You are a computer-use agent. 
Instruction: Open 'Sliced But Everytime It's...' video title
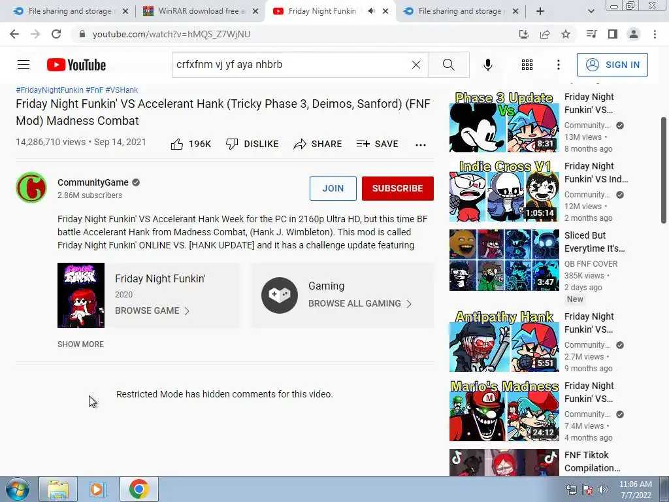pyautogui.click(x=595, y=242)
